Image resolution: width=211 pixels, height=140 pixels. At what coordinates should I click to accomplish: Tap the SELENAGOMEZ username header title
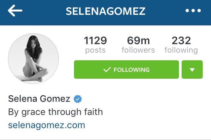106,11
